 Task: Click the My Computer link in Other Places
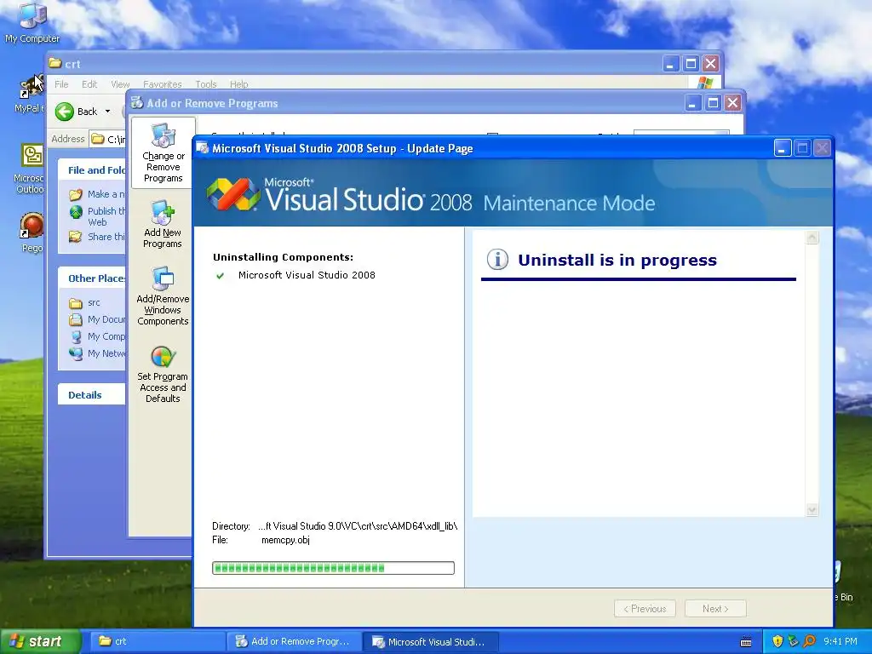(106, 336)
